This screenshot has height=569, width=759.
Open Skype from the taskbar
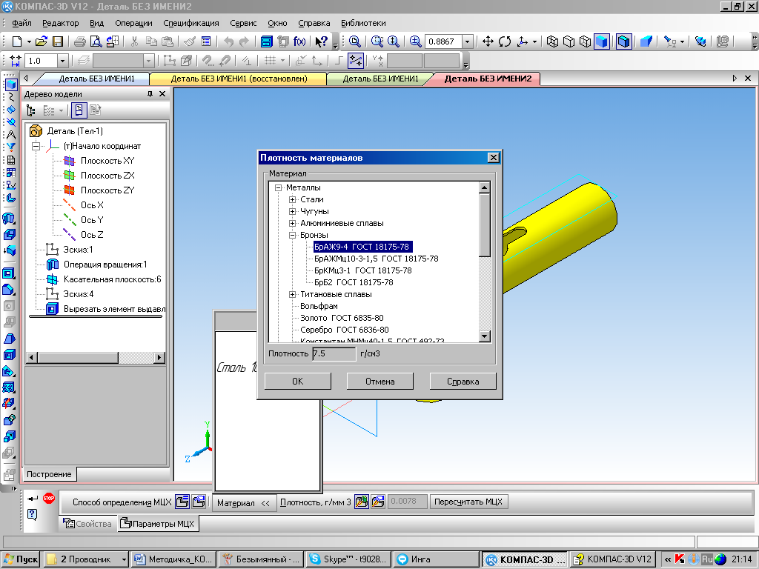[x=348, y=559]
